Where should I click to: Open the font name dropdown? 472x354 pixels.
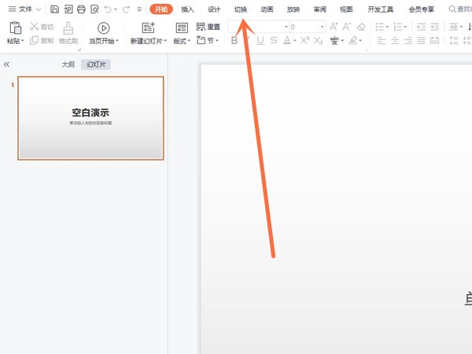click(x=286, y=27)
